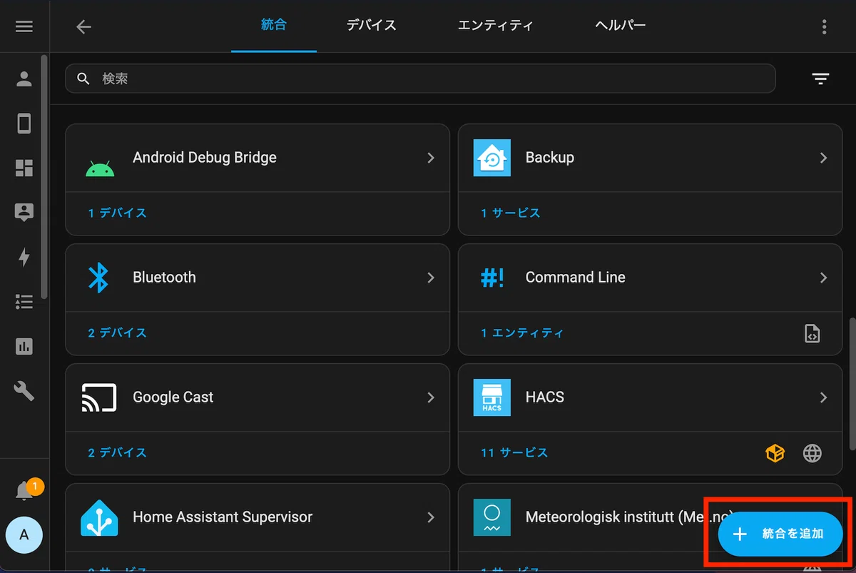Screen dimensions: 856x573
Task: Click the 検索 search field
Action: coord(420,78)
